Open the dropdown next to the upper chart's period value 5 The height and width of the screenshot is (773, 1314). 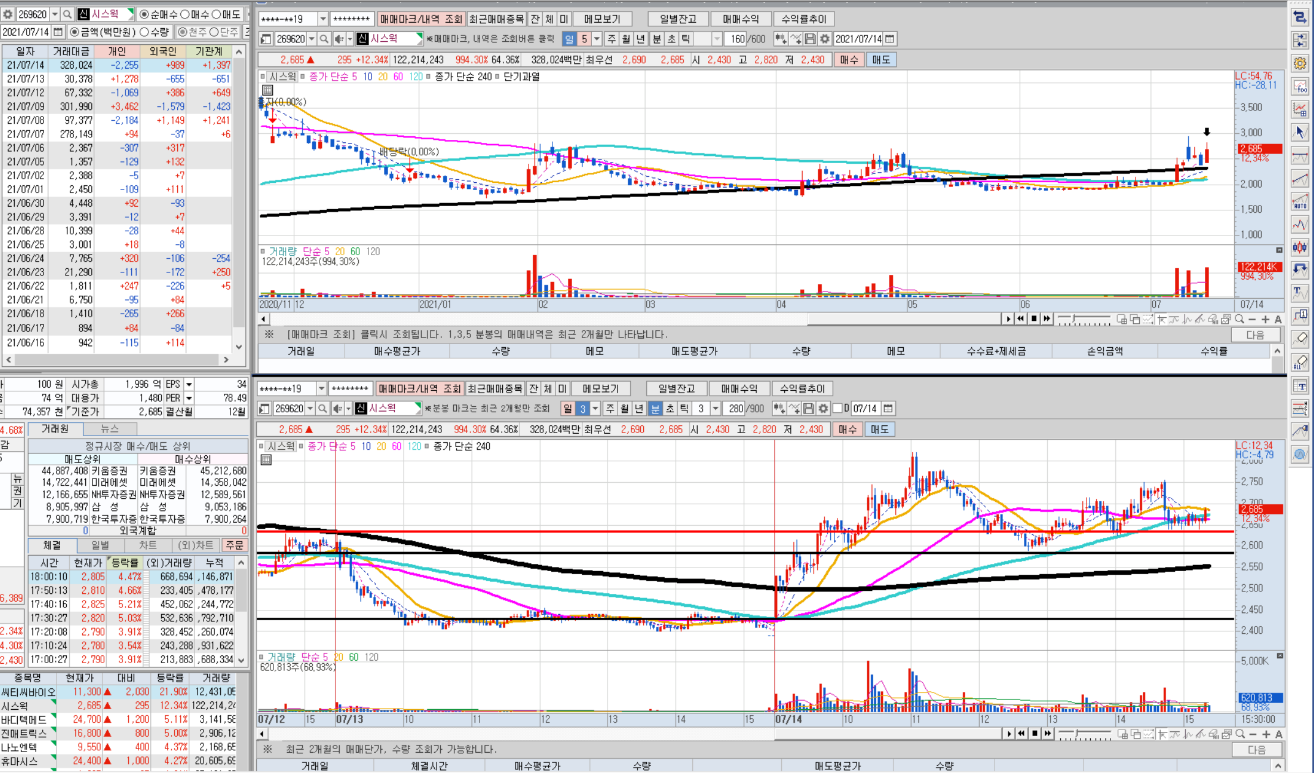point(596,39)
